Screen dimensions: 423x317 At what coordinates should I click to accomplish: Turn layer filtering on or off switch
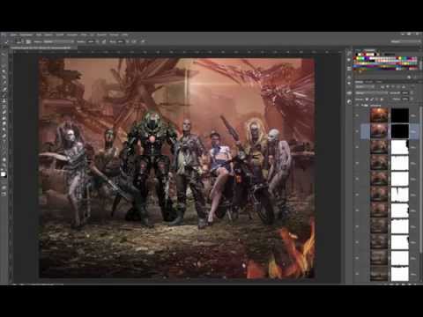412,87
